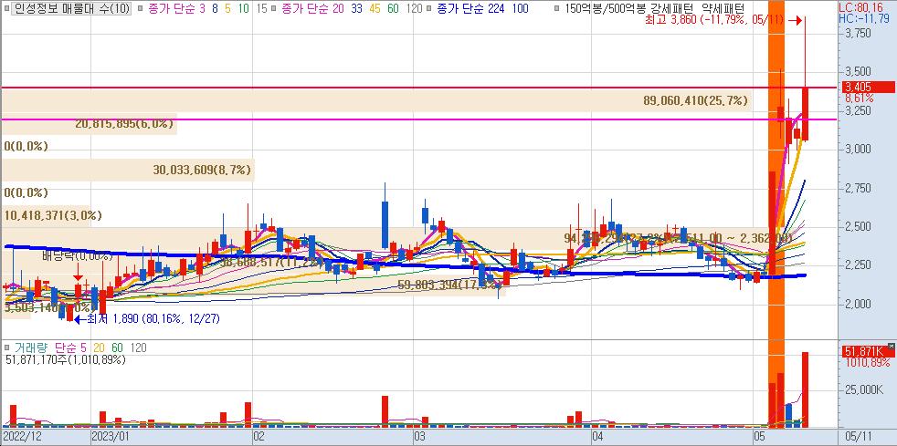Image resolution: width=897 pixels, height=446 pixels.
Task: Click the 최저 1,890 low price annotation
Action: tap(153, 318)
